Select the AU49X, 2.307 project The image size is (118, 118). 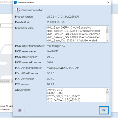(x=55, y=90)
